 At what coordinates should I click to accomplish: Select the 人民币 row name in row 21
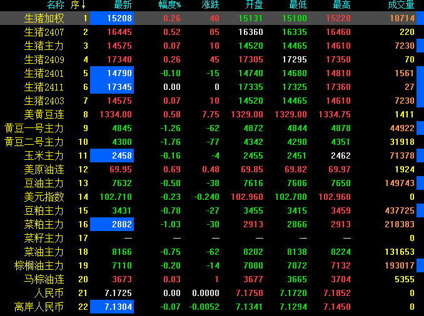pos(49,294)
